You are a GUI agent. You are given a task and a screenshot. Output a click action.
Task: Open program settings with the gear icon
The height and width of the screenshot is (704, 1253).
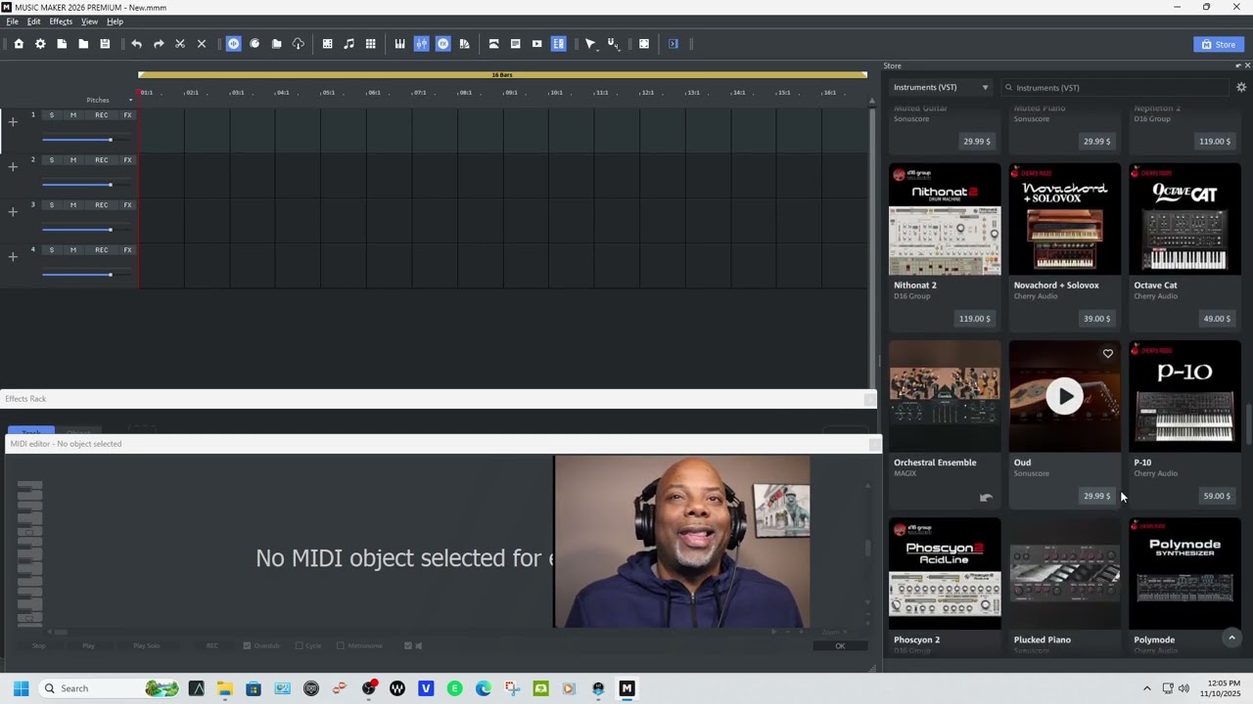(40, 44)
